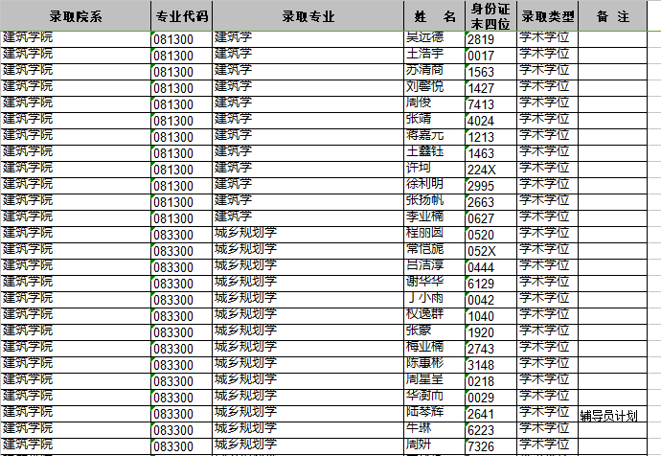Screen dimensions: 661x456
Task: Click the 录取专业 column header
Action: click(307, 16)
